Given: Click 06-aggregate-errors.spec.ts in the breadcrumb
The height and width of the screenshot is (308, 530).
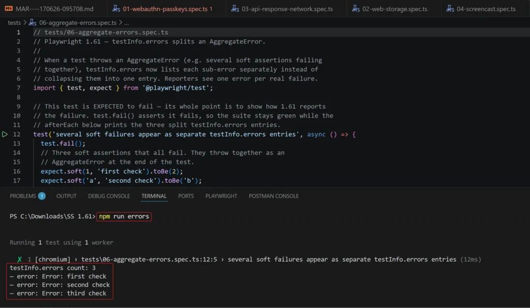Looking at the screenshot, I should [78, 23].
